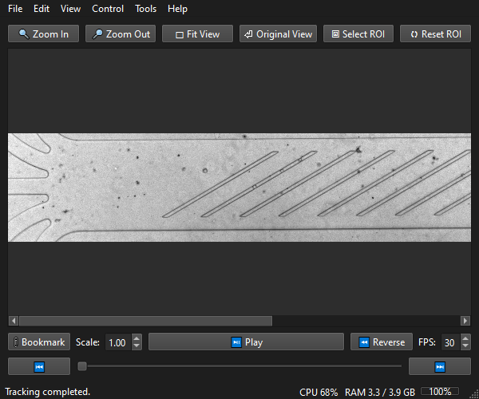Jump to the last frame
The image size is (479, 399).
coord(440,366)
